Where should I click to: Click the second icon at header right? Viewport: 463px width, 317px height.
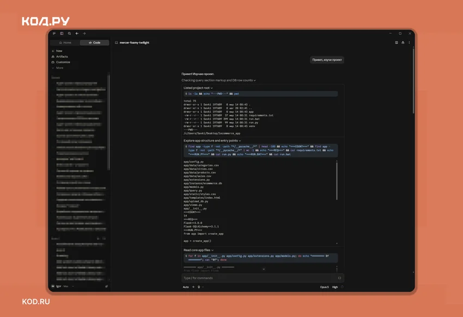[x=403, y=42]
